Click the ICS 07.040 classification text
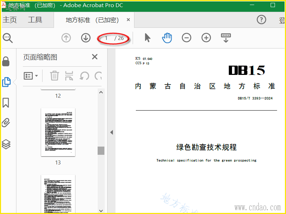 point(144,58)
